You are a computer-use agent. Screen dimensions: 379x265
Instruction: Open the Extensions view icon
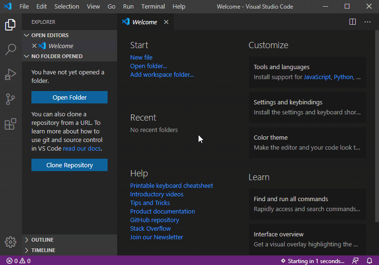click(10, 124)
